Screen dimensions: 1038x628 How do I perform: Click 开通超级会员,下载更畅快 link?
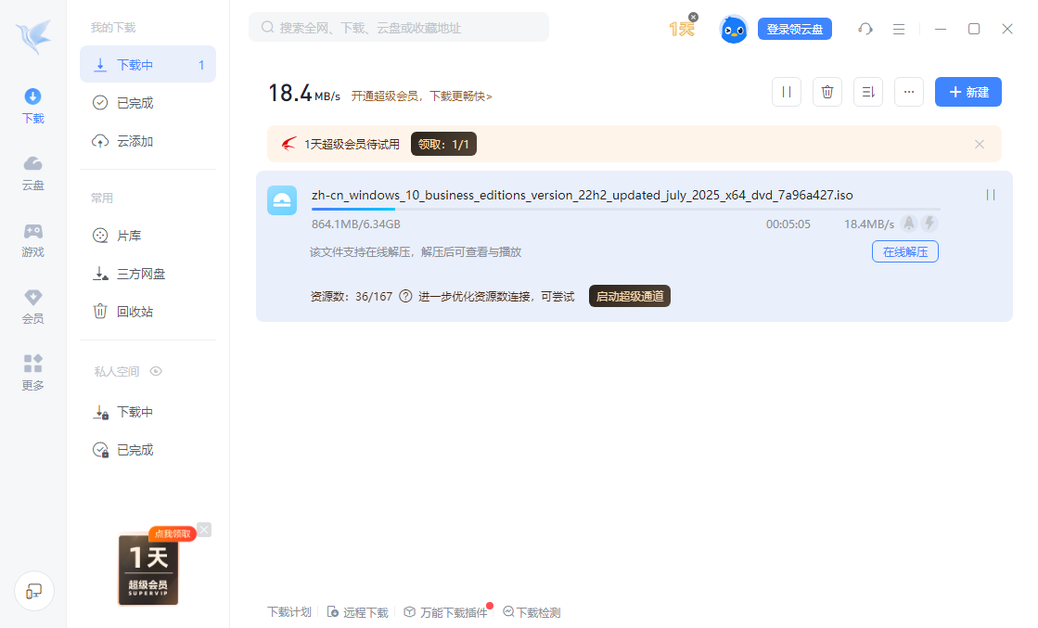[x=422, y=96]
